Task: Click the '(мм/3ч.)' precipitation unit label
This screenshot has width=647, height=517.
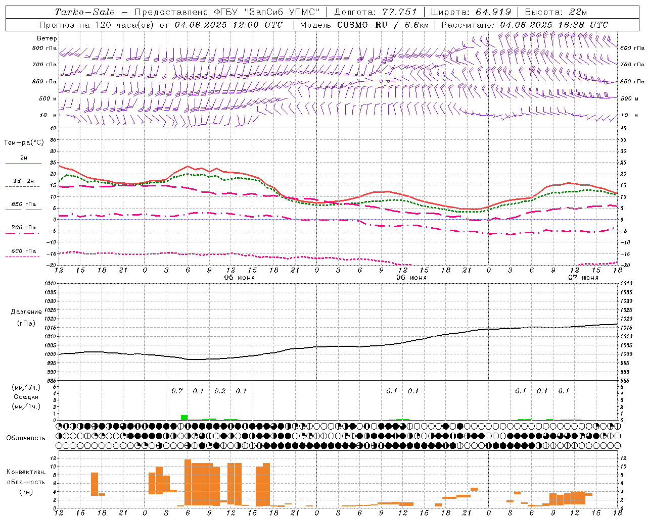Action: [x=27, y=387]
